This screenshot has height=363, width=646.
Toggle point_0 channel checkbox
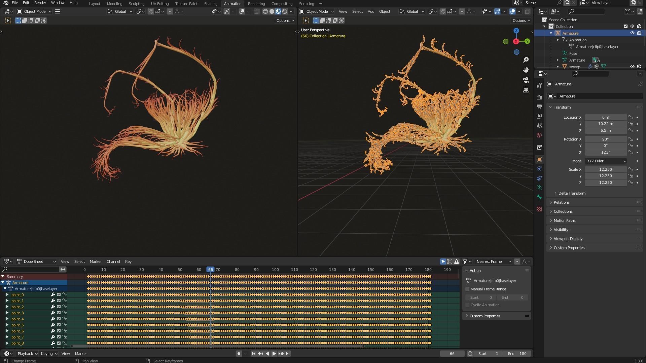59,295
